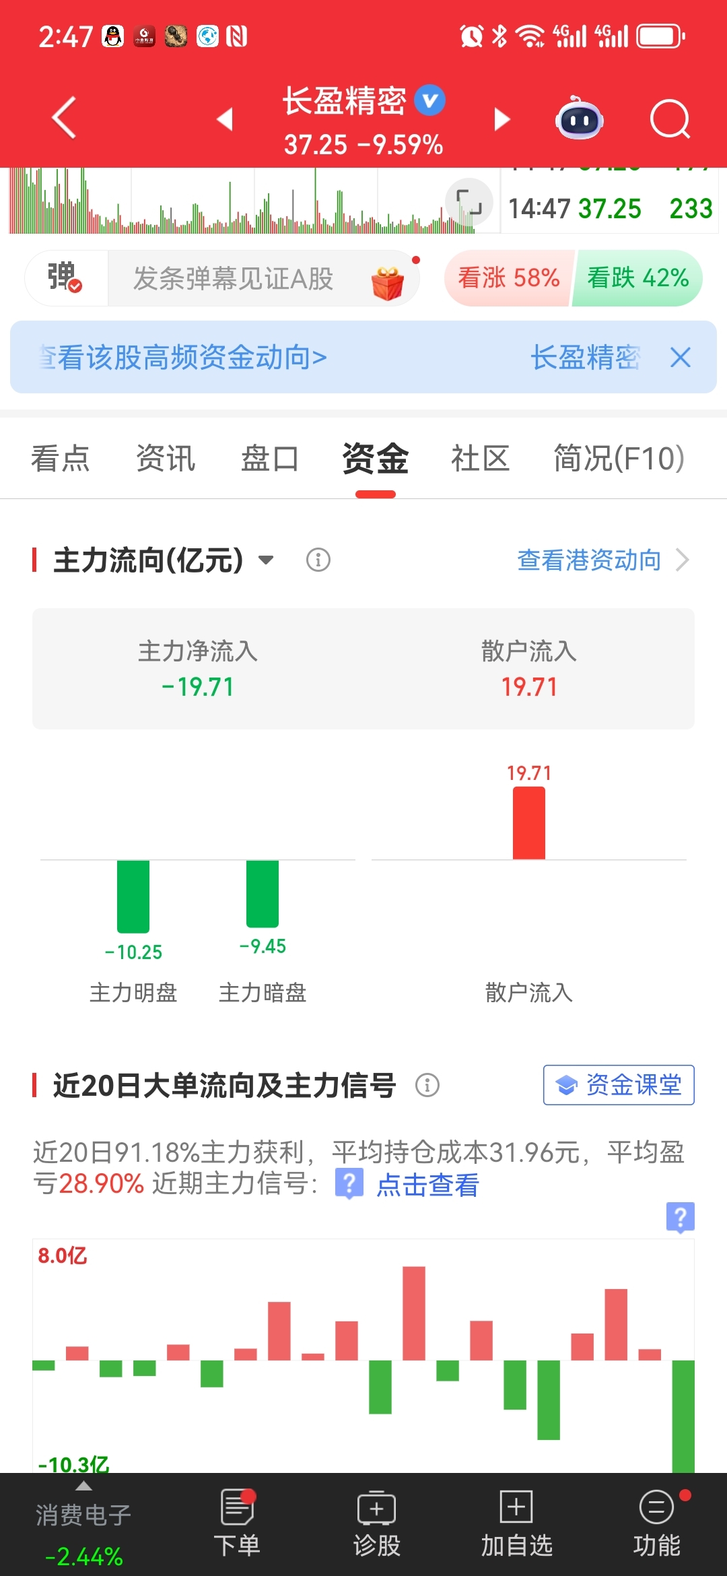This screenshot has width=727, height=1576.
Task: Vote 看涨 58% bullish
Action: coord(508,277)
